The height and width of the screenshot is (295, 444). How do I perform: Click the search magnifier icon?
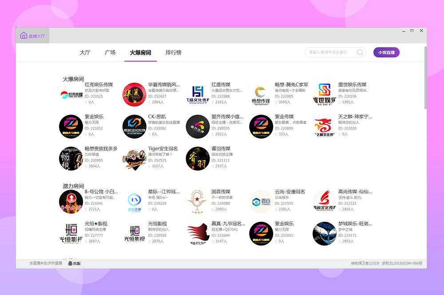tap(360, 52)
